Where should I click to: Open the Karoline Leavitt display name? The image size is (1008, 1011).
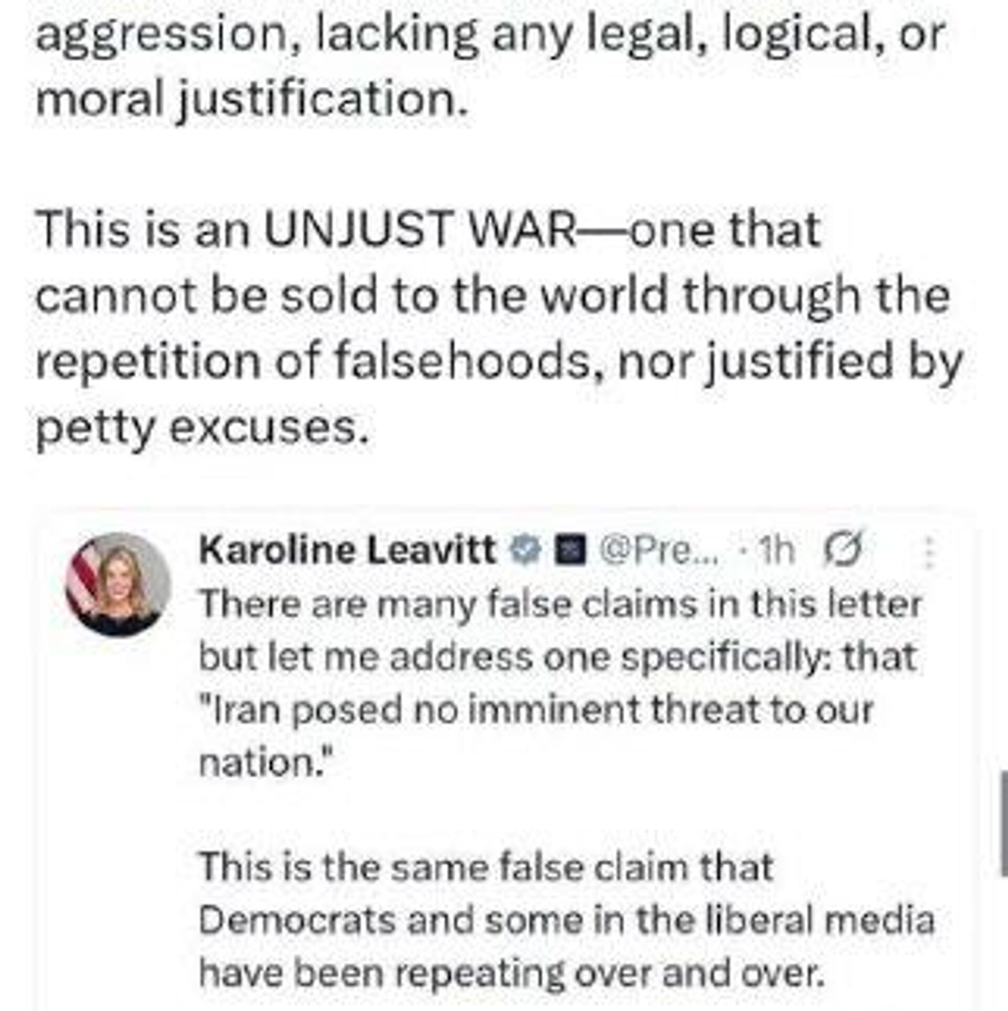point(348,549)
